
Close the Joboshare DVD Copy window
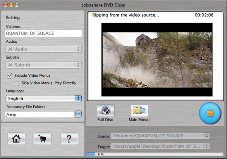(6, 5)
